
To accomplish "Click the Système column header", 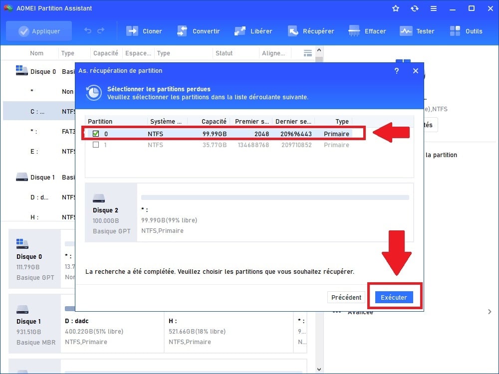I will click(x=167, y=121).
